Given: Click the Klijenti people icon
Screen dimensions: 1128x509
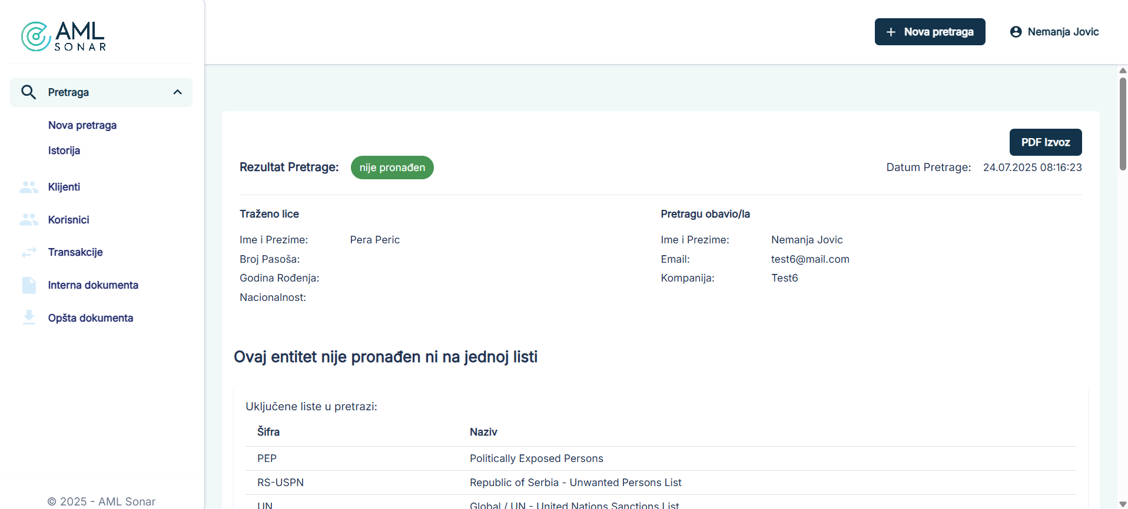Looking at the screenshot, I should coord(28,187).
